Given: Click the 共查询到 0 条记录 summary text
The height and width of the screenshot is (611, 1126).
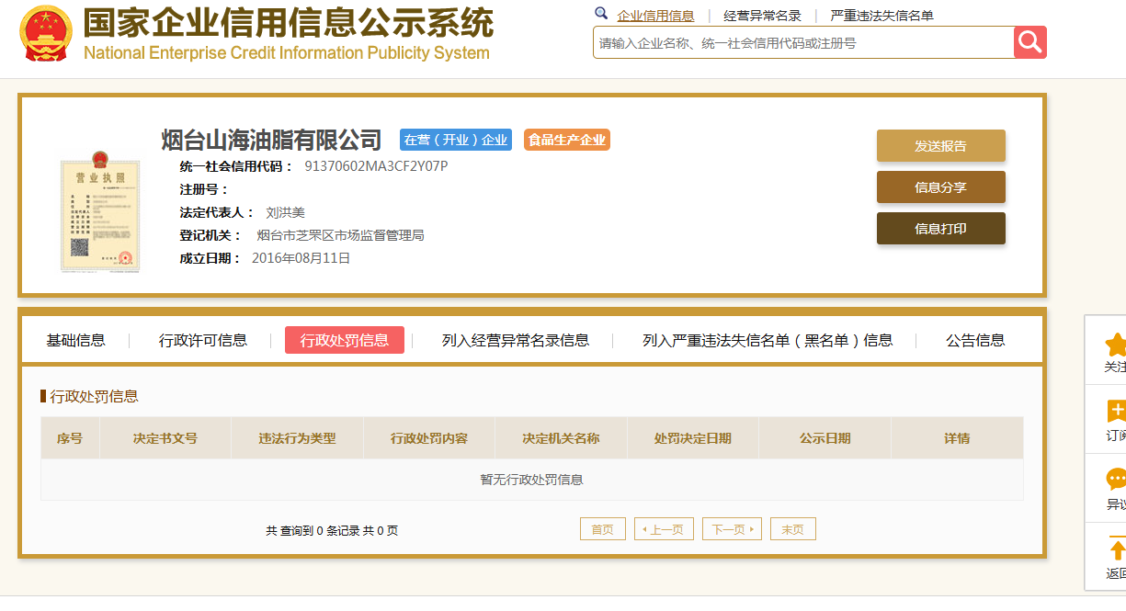Looking at the screenshot, I should 332,530.
